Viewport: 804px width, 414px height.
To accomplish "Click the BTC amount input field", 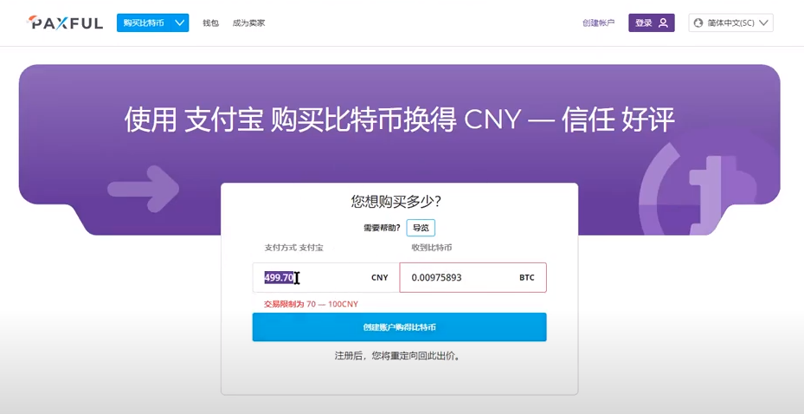I will pyautogui.click(x=473, y=277).
